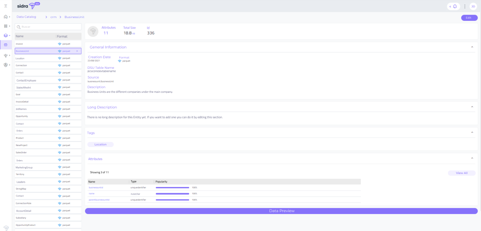Viewport: 481px width, 231px height.
Task: Collapse the Tags section
Action: click(472, 132)
